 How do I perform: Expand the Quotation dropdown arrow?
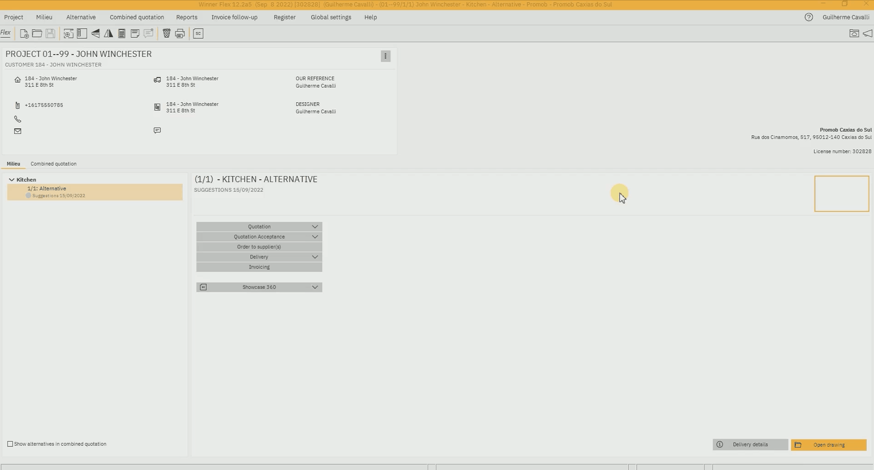point(315,227)
